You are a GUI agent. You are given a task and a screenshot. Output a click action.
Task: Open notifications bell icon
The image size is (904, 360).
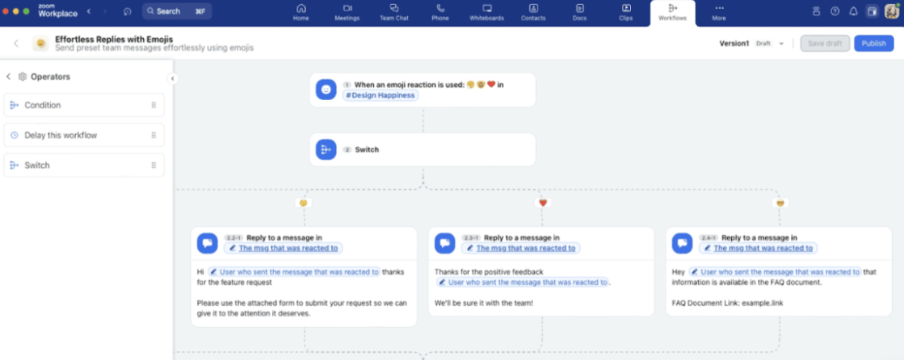point(853,11)
